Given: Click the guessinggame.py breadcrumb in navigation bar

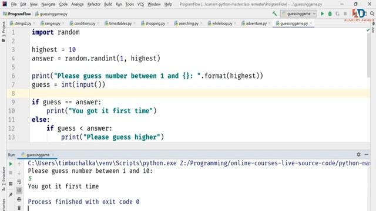Looking at the screenshot, I should (51, 14).
